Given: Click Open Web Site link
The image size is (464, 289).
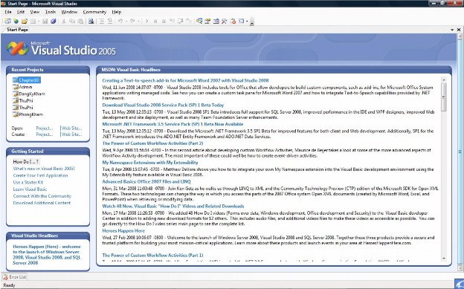Looking at the screenshot, I should pyautogui.click(x=71, y=128).
